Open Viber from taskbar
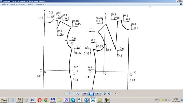The height and width of the screenshot is (103, 183). point(66,100)
